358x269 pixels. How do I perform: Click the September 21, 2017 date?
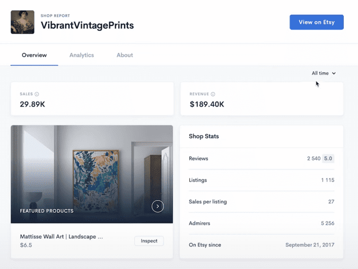310,245
